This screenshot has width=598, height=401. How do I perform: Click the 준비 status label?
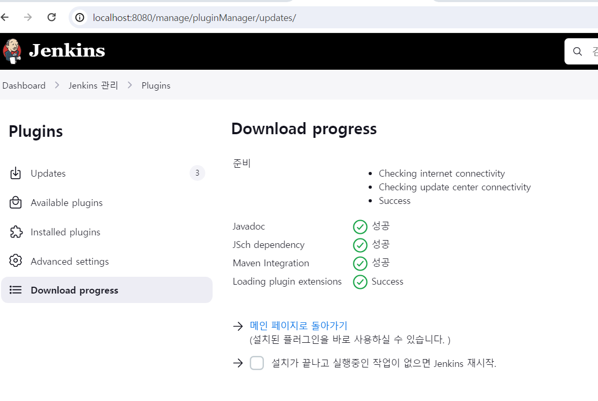click(x=241, y=163)
